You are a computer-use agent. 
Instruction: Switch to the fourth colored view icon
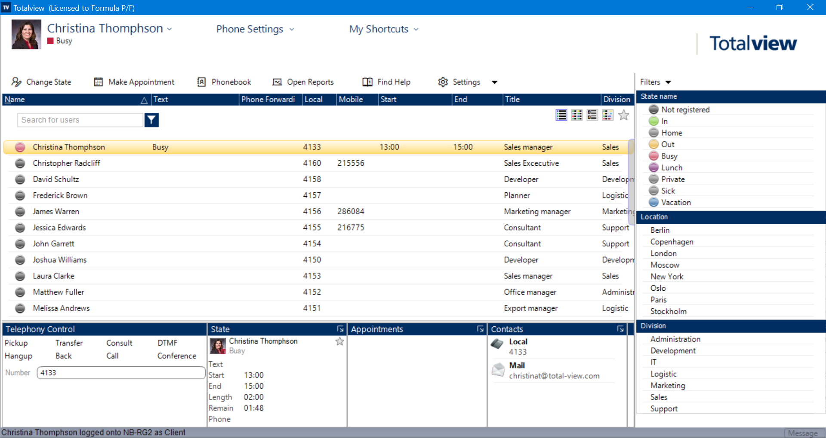point(608,115)
